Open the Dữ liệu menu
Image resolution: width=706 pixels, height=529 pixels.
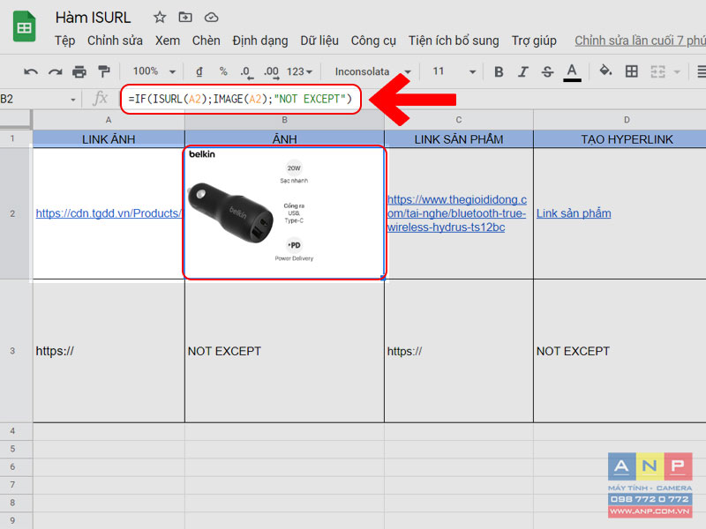319,41
